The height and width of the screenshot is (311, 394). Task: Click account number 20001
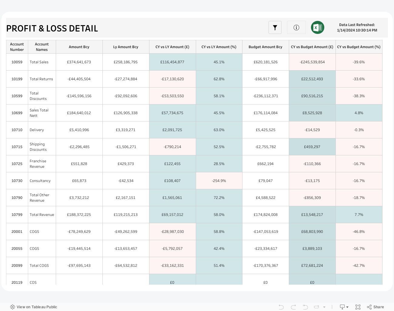coord(17,232)
